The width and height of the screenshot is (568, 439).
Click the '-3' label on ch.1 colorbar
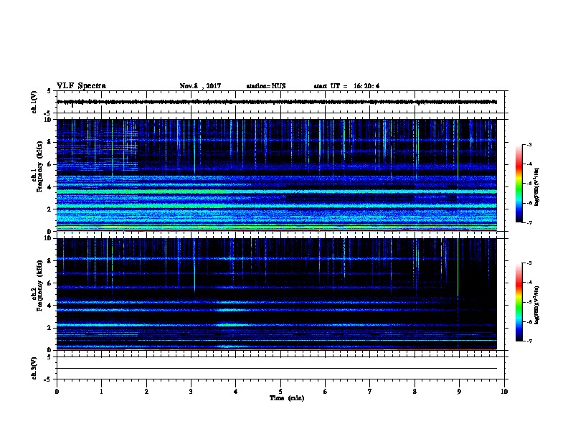coord(529,144)
